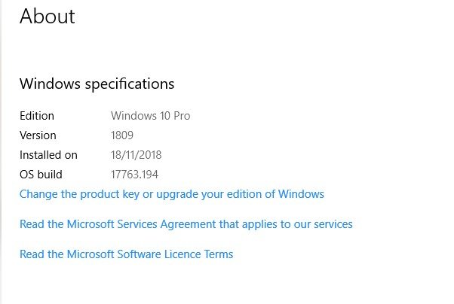The image size is (454, 304).
Task: Click the OS build label
Action: 41,175
